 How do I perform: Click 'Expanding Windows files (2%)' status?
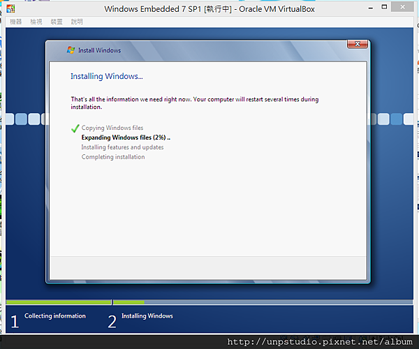[126, 138]
